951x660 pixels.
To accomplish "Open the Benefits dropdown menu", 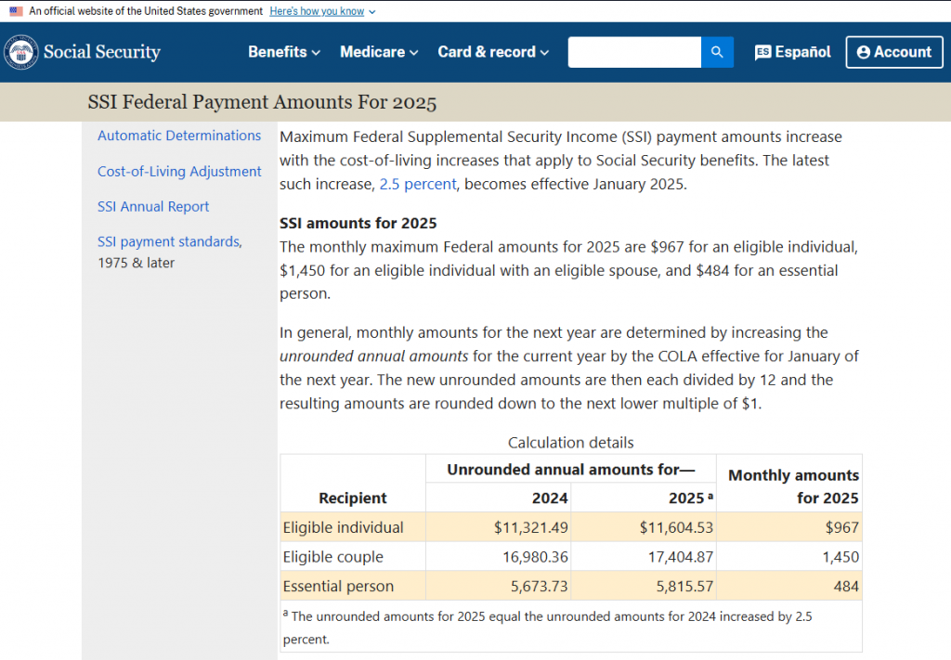I will pos(284,52).
